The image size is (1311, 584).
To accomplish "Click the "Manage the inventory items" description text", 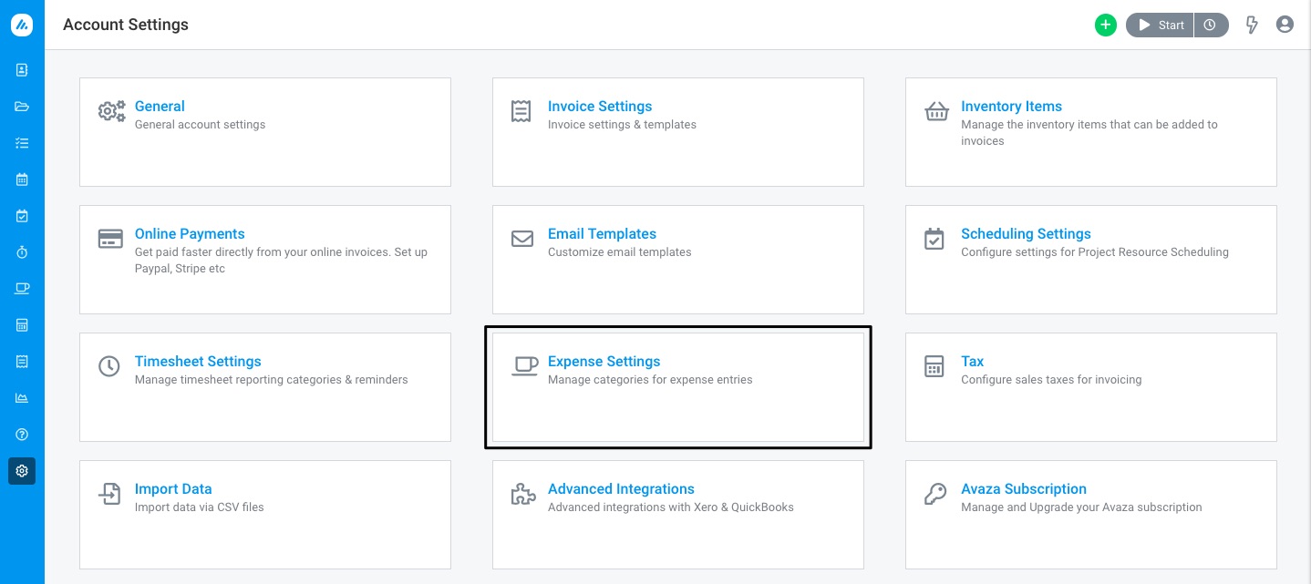I will pyautogui.click(x=1089, y=133).
